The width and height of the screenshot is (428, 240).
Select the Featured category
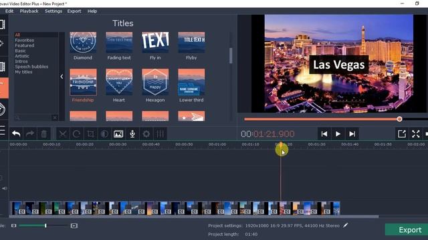pos(25,45)
